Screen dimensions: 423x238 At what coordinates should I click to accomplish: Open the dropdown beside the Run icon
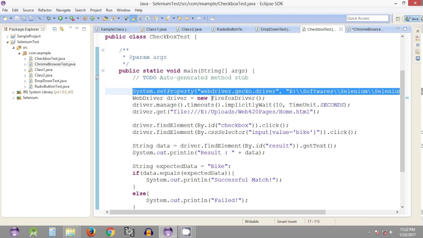click(66, 19)
